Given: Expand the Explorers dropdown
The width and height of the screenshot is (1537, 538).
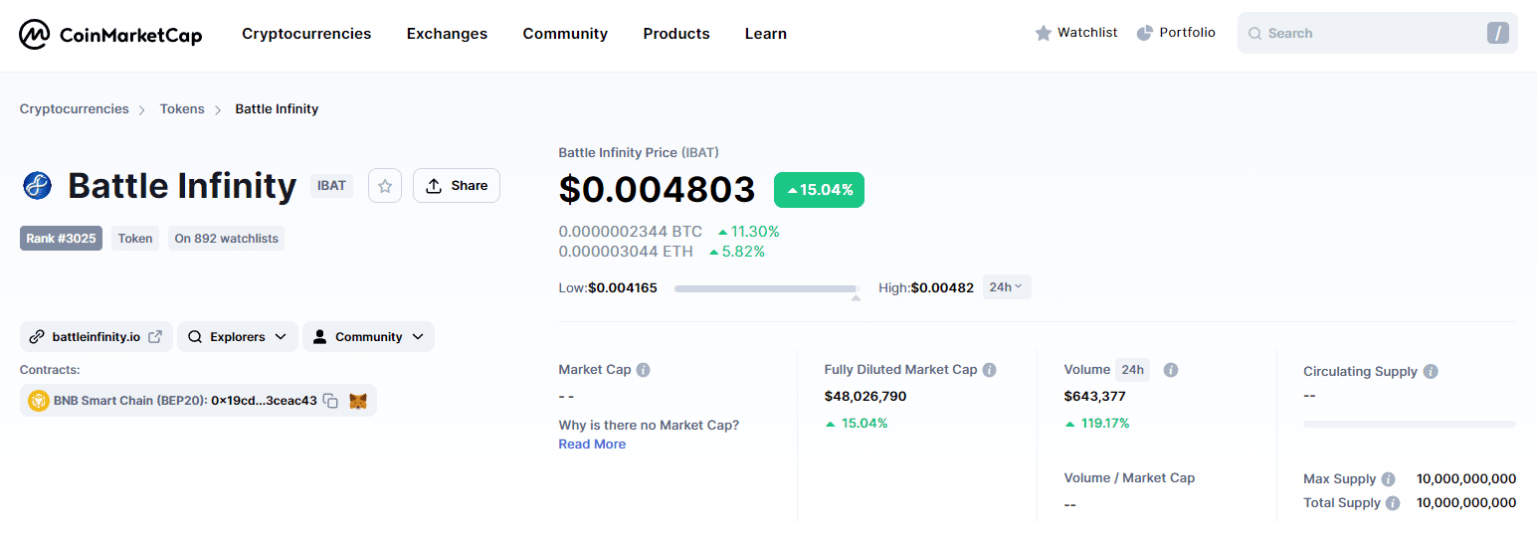Looking at the screenshot, I should click(238, 337).
